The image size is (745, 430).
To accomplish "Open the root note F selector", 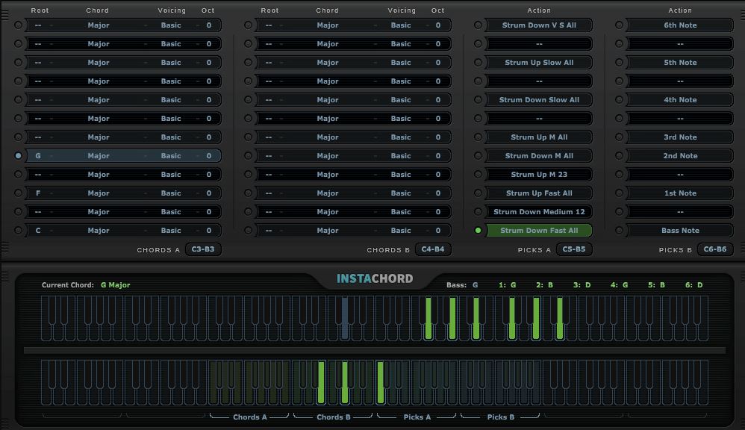I will click(38, 193).
